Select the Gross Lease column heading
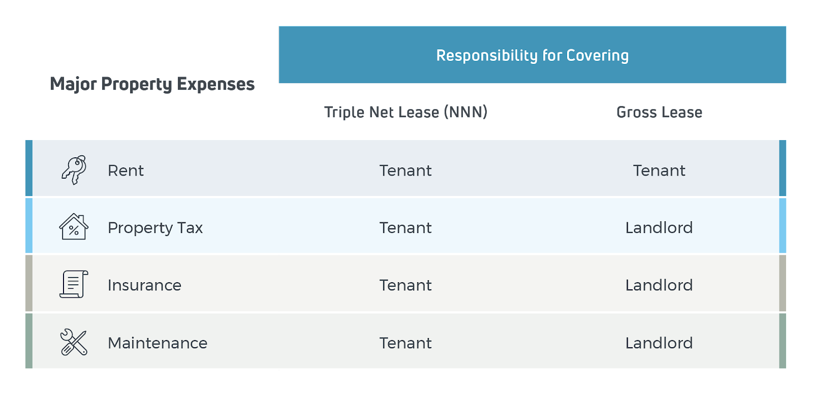 tap(659, 112)
